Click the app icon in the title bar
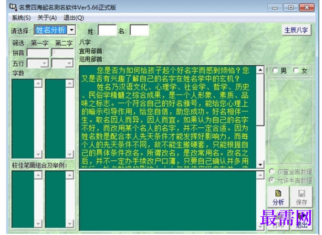The width and height of the screenshot is (322, 235). click(13, 7)
